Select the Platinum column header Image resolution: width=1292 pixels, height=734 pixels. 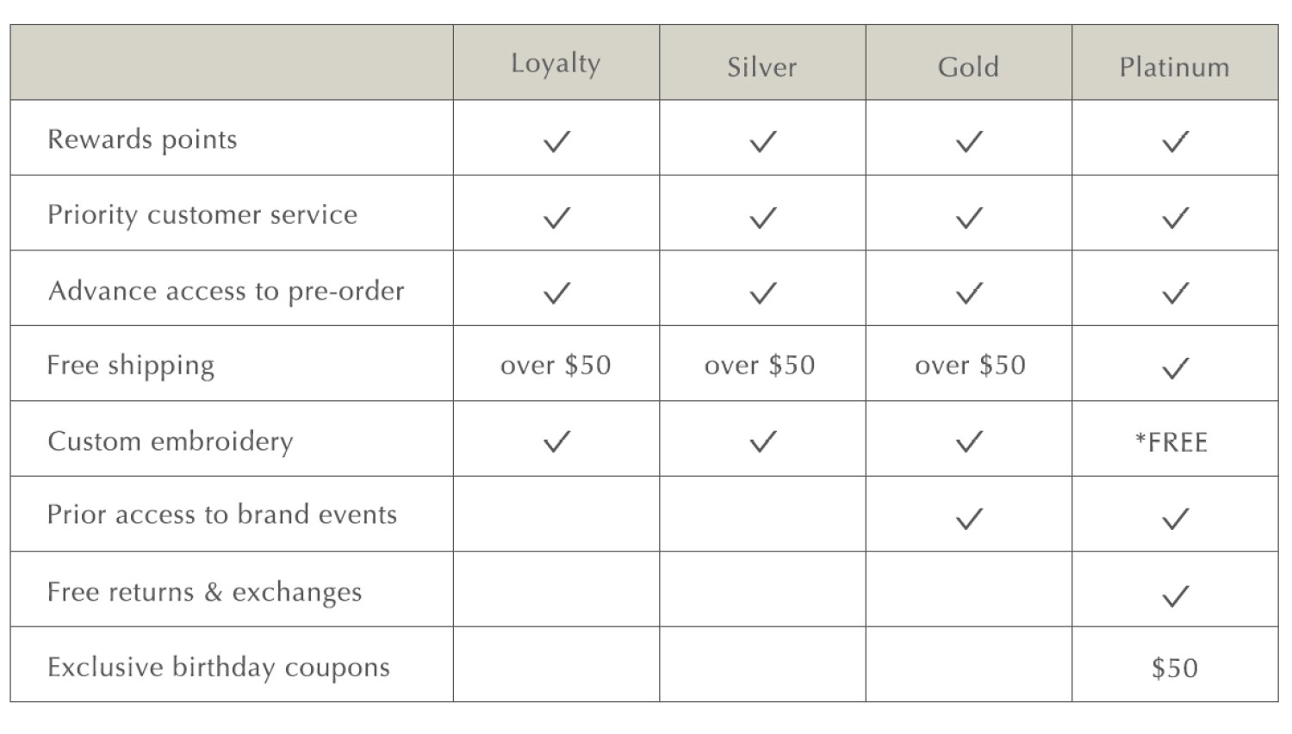pyautogui.click(x=1174, y=66)
